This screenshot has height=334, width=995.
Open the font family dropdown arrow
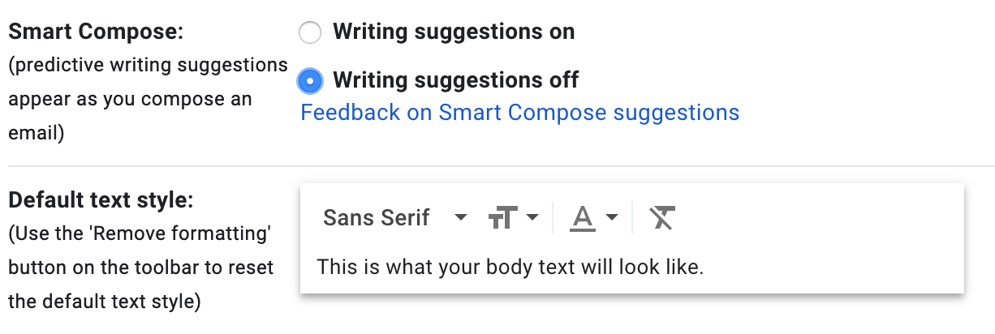coord(461,217)
